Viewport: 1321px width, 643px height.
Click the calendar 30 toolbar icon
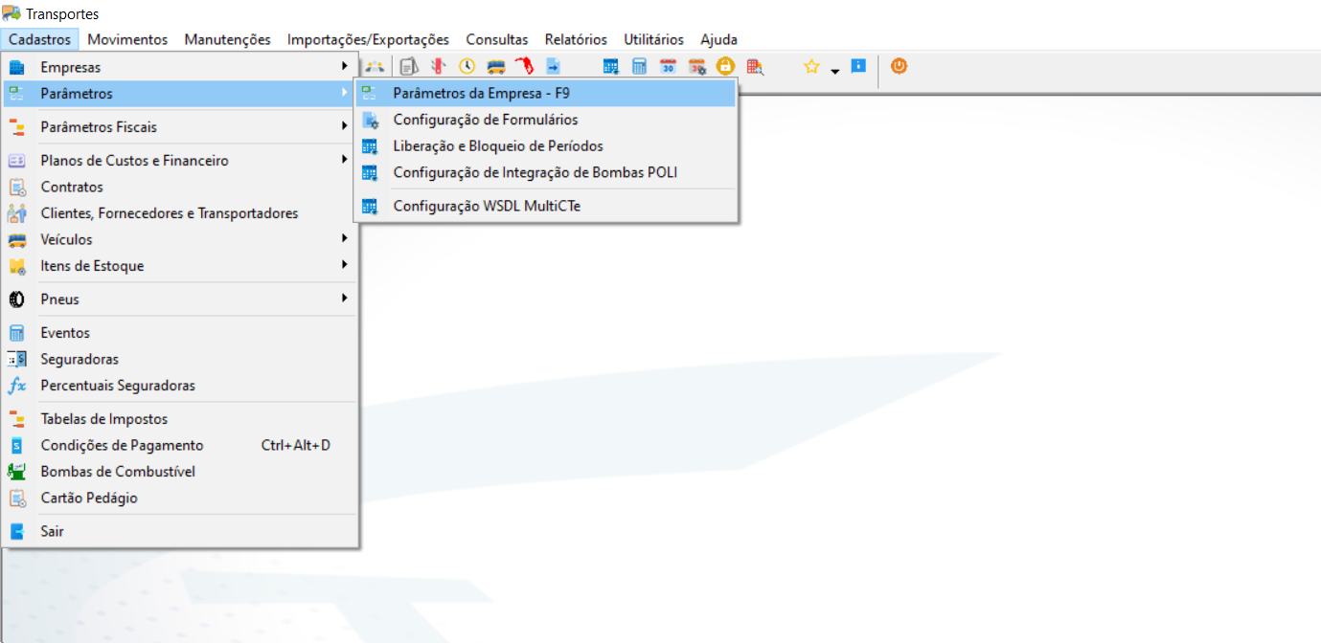(668, 66)
